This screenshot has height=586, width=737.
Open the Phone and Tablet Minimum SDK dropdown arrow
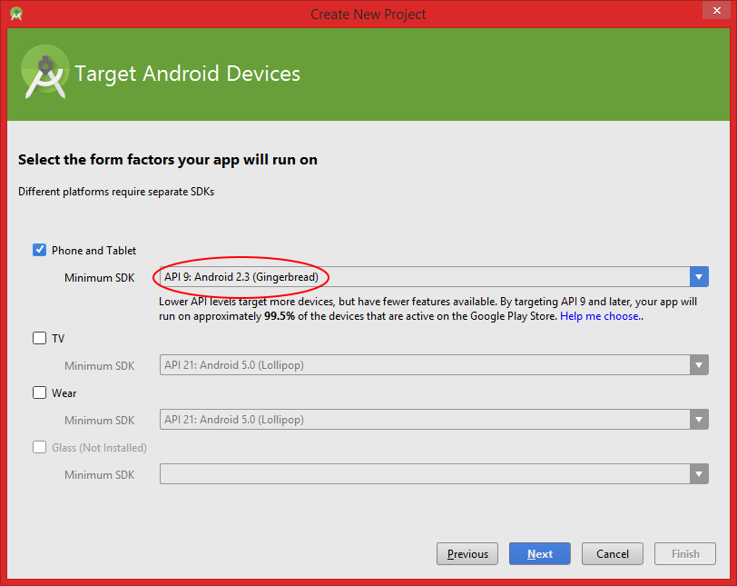(699, 277)
